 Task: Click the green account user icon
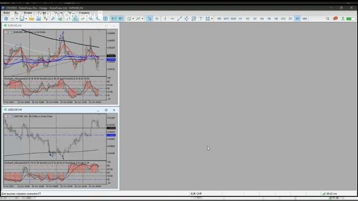click(343, 18)
